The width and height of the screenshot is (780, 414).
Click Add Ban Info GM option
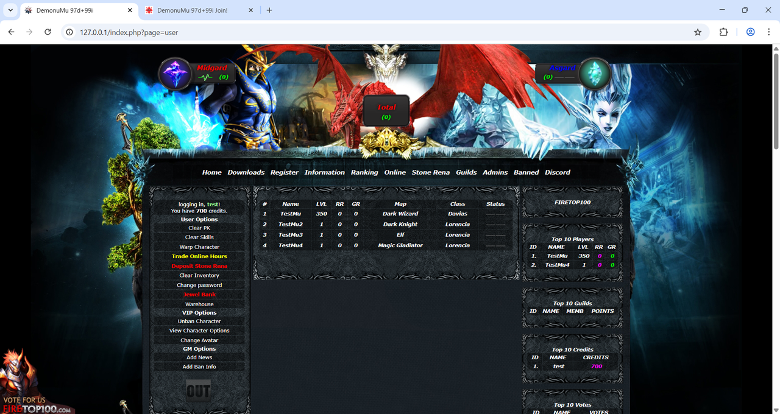click(199, 367)
